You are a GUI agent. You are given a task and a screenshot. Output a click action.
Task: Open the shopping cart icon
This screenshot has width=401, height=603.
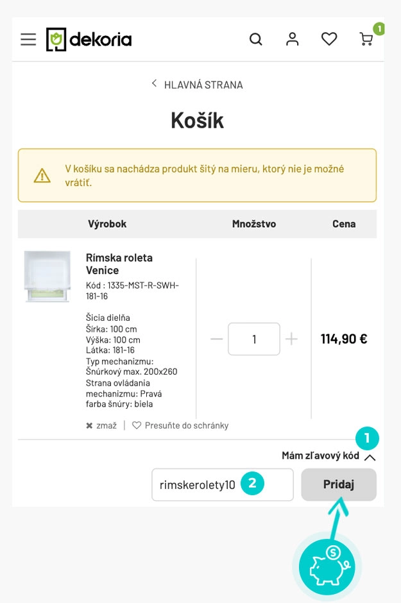pos(366,40)
